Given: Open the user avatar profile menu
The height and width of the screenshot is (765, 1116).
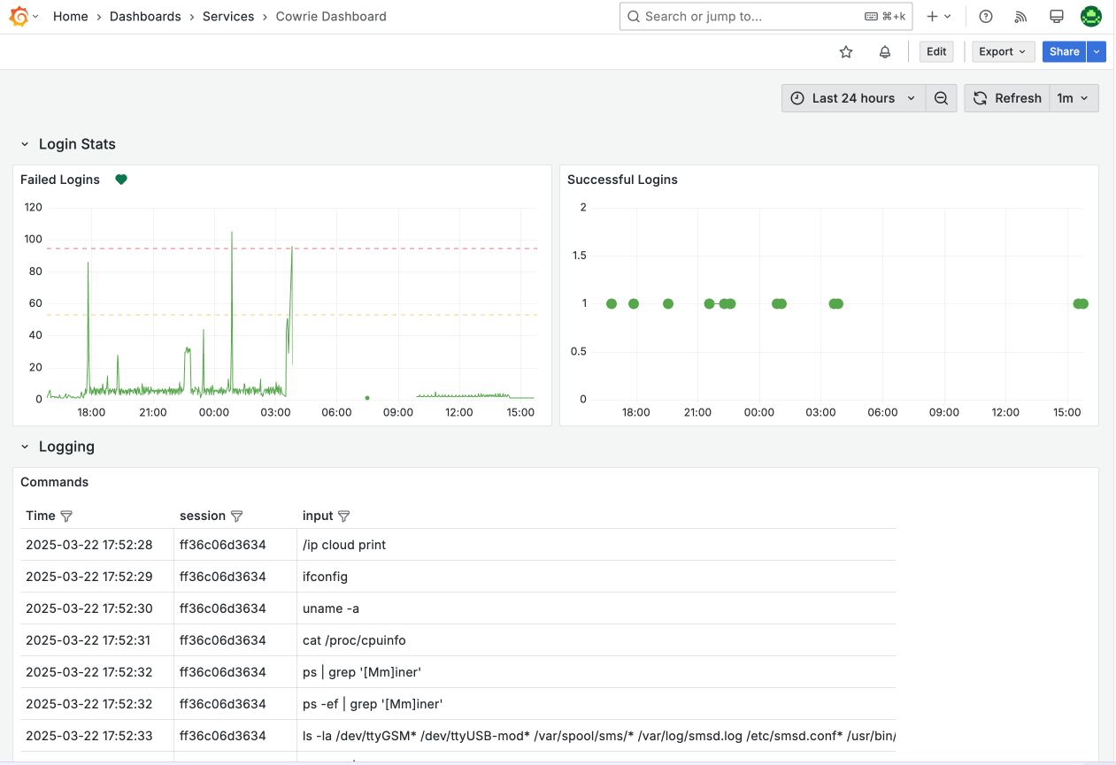Looking at the screenshot, I should pos(1091,17).
